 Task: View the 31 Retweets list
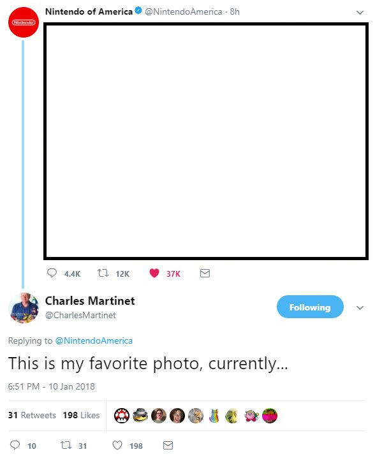pyautogui.click(x=32, y=415)
